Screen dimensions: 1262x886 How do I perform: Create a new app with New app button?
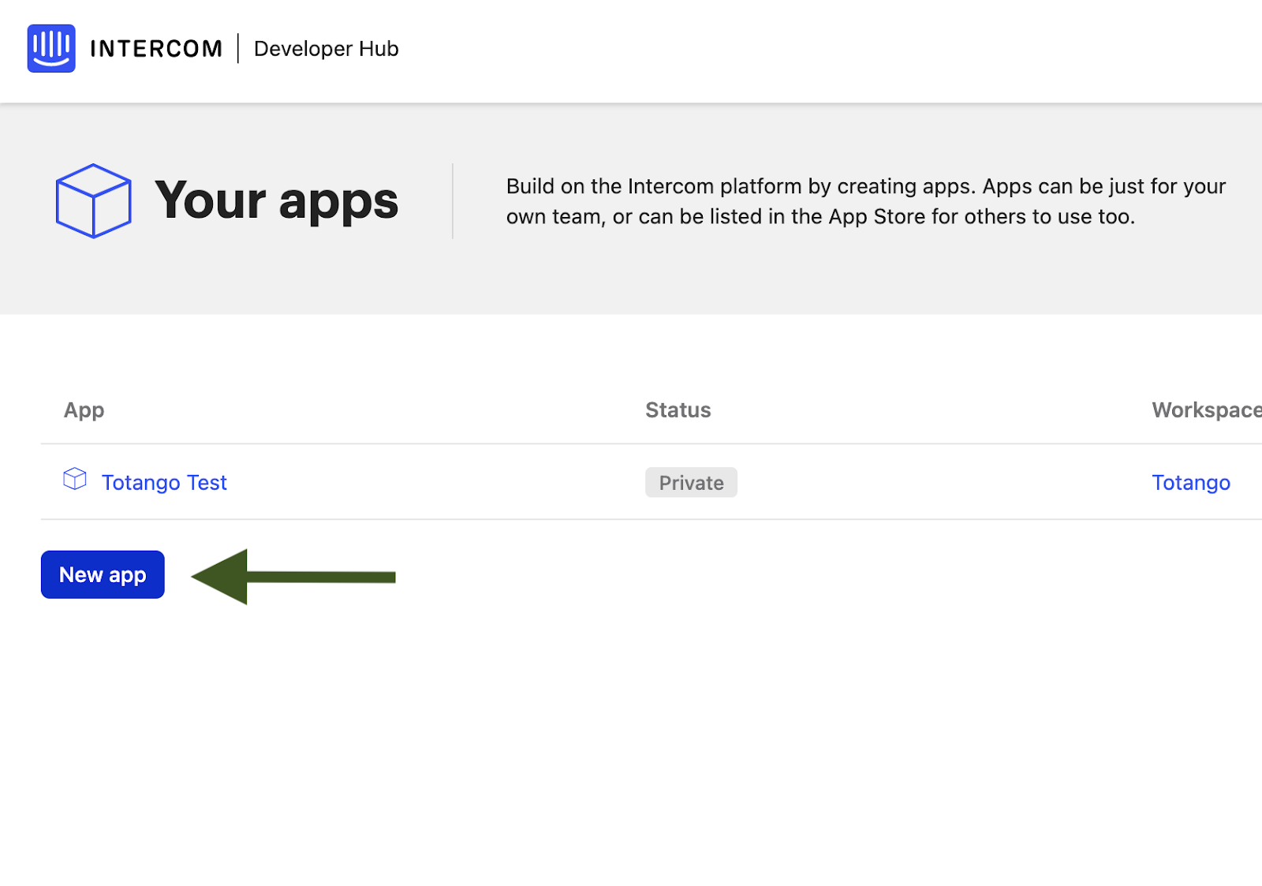[x=103, y=574]
